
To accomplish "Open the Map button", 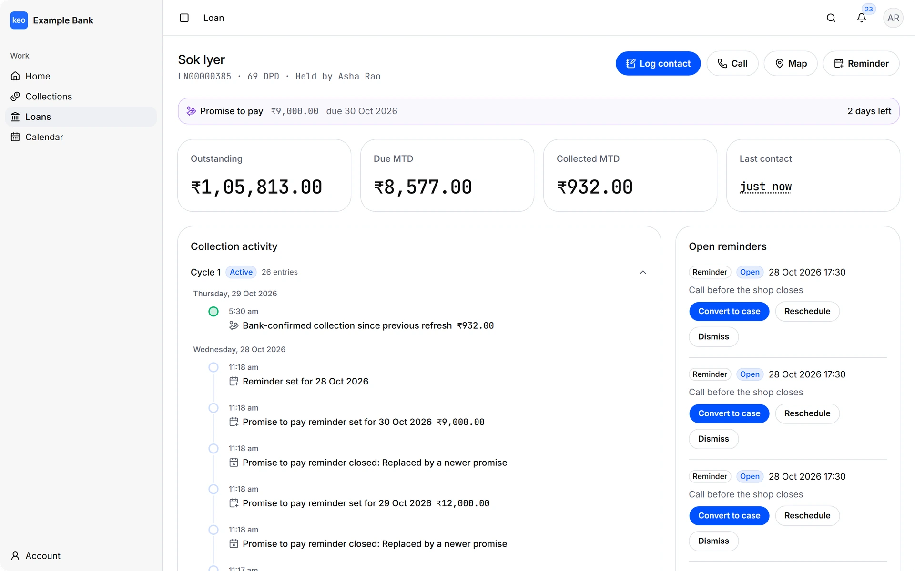I will [791, 63].
